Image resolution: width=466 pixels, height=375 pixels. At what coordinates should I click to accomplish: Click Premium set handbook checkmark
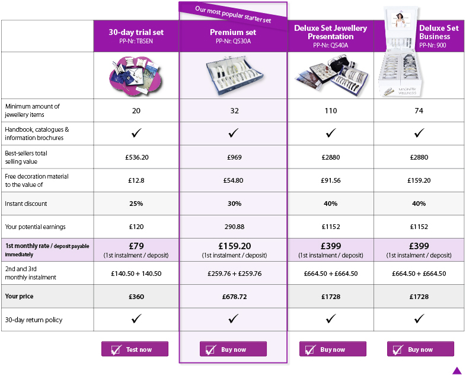234,133
